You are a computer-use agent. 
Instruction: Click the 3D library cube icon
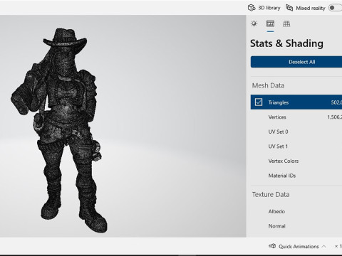[252, 8]
